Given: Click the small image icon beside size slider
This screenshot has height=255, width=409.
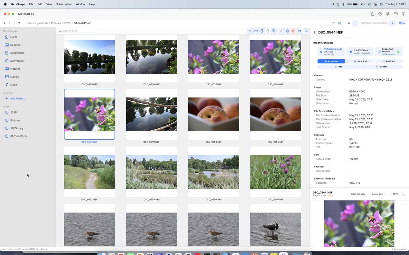Looking at the screenshot, I should coord(349,23).
